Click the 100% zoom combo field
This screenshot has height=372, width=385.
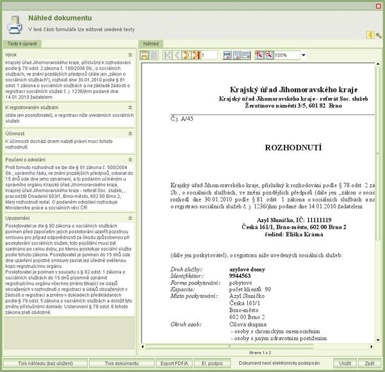pyautogui.click(x=287, y=55)
